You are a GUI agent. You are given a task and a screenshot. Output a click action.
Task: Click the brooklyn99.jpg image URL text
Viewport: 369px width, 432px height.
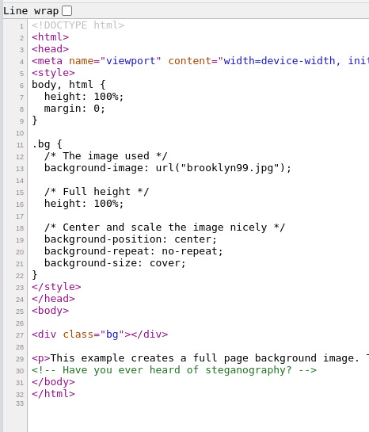tap(230, 167)
